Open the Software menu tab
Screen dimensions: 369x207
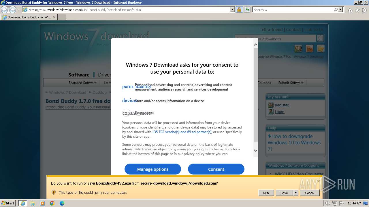coord(79,75)
